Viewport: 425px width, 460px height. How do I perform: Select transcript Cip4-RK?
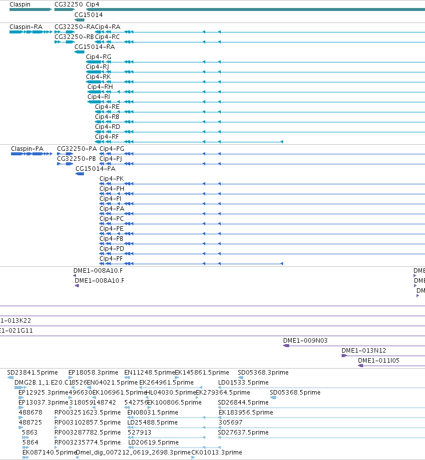tap(98, 76)
